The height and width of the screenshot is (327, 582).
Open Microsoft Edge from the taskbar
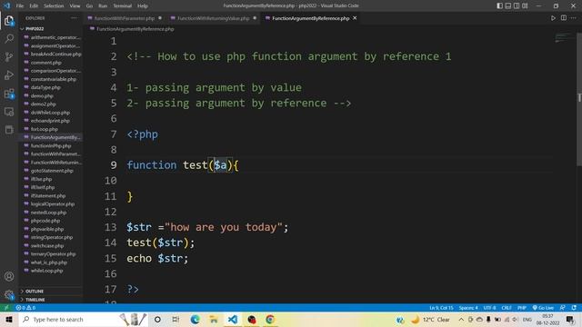click(x=195, y=319)
